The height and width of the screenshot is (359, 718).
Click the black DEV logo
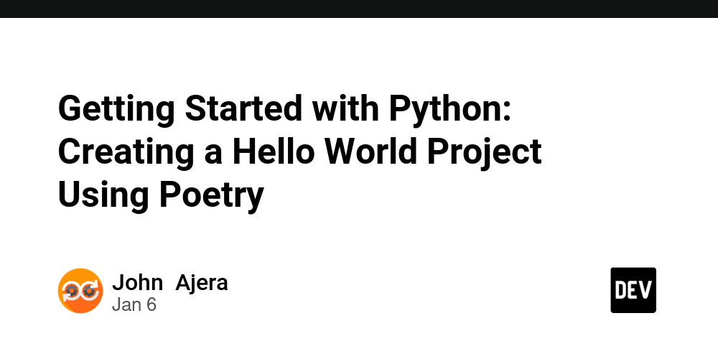pos(633,290)
